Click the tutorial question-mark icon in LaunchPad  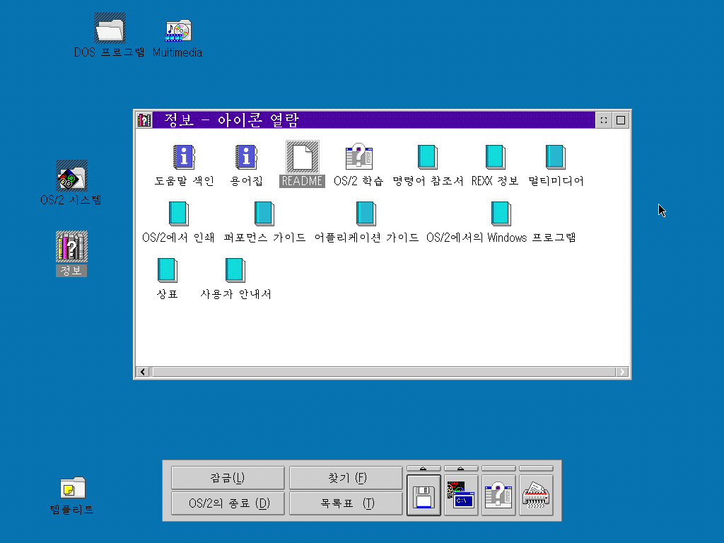tap(498, 496)
